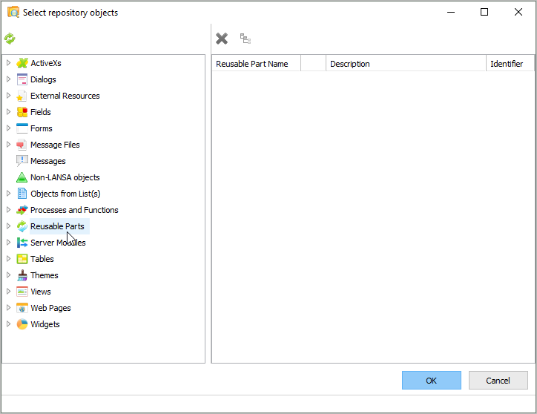Click the Non-LANSA objects triangle icon

pos(22,177)
